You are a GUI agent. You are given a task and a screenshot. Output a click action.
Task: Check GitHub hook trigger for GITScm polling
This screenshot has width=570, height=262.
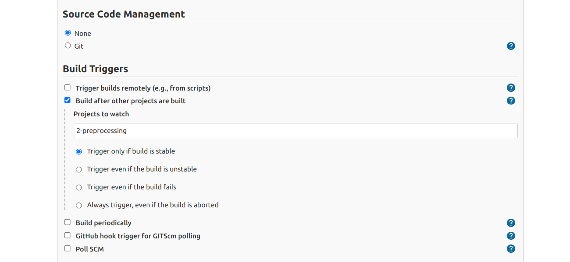67,235
